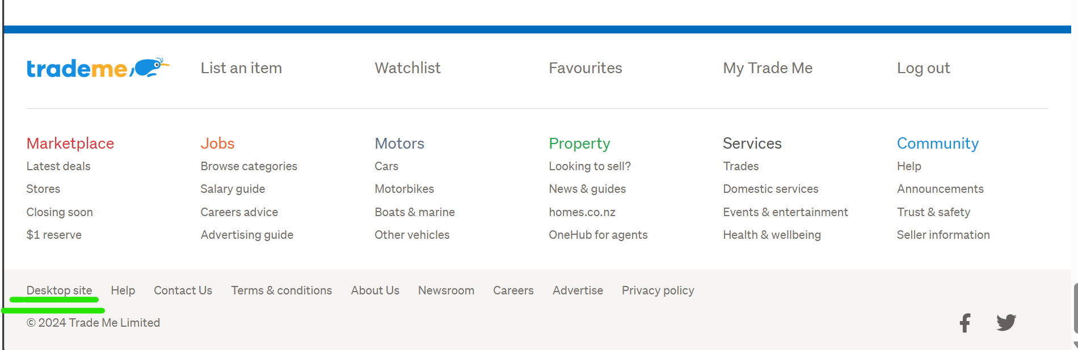The image size is (1078, 350).
Task: Open Trust & safety page
Action: (933, 212)
